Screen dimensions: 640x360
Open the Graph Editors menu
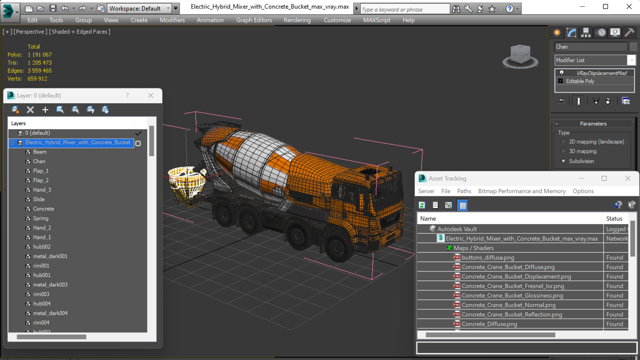point(254,20)
